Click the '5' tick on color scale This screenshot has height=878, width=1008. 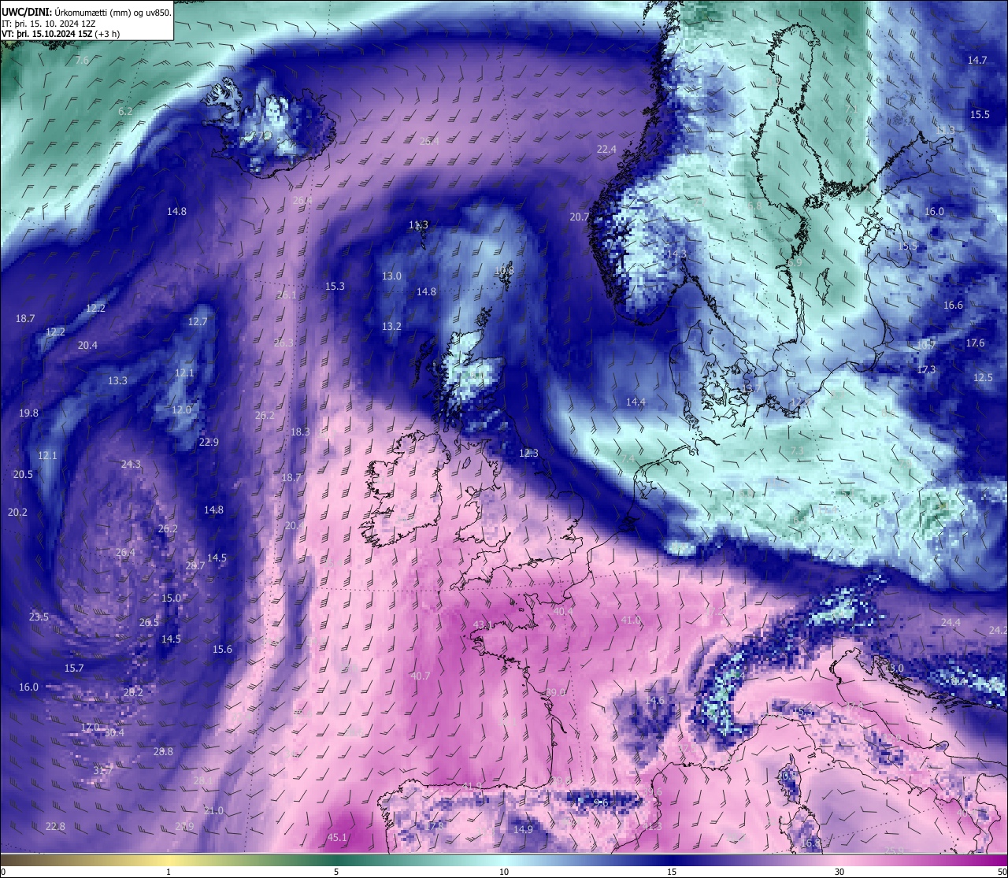336,872
